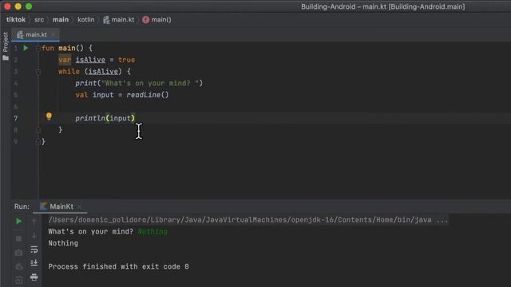Screen dimensions: 511x287
Task: Rerun MainKt with the green run button
Action: pos(18,222)
